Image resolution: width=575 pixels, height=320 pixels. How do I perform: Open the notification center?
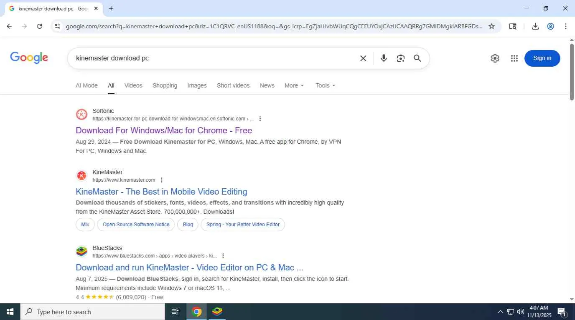click(x=562, y=312)
